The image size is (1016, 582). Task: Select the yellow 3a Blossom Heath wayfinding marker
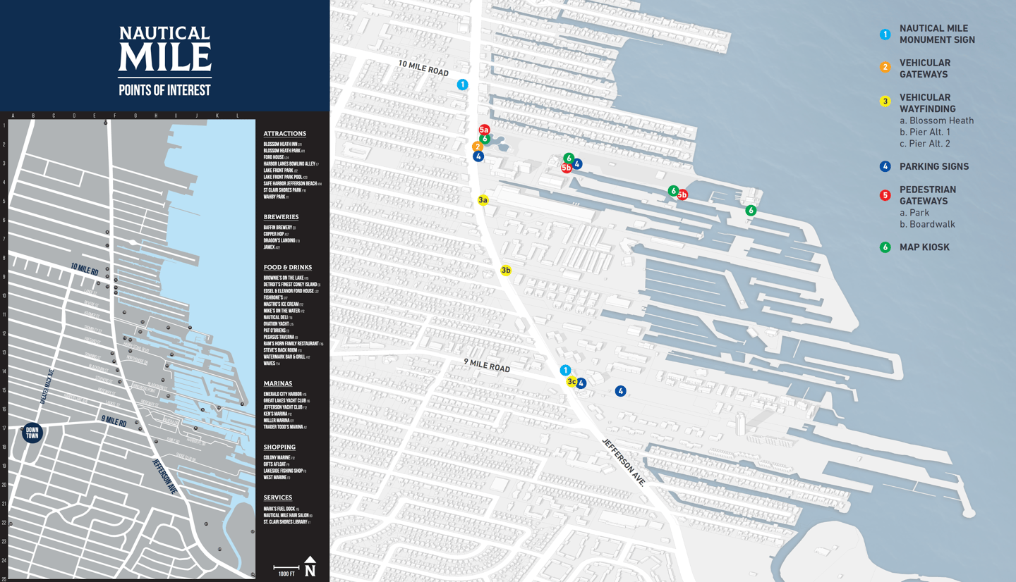point(484,200)
